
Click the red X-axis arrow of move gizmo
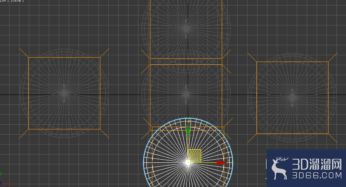(x=221, y=163)
